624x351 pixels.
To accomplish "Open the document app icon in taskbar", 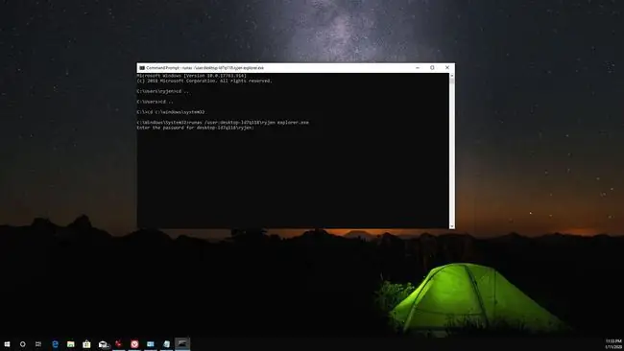I will (166, 344).
